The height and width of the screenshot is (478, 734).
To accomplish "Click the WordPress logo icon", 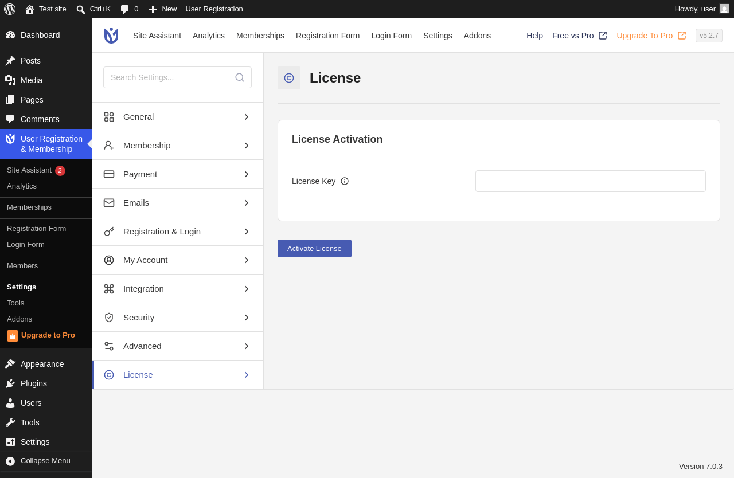I will pos(10,9).
